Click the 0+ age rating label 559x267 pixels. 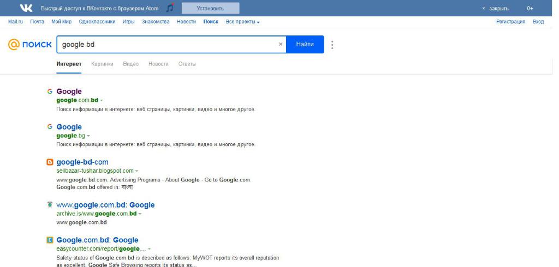pyautogui.click(x=530, y=9)
